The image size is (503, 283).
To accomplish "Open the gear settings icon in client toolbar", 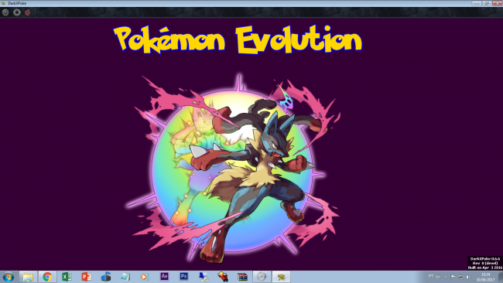I will tap(17, 12).
